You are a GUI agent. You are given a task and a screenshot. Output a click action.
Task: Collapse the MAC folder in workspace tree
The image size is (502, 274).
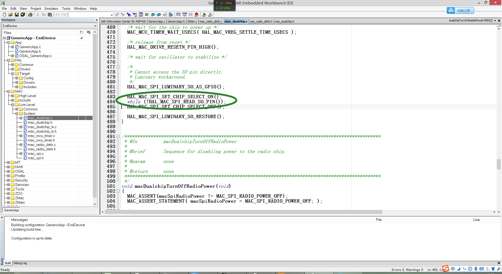pyautogui.click(x=8, y=91)
